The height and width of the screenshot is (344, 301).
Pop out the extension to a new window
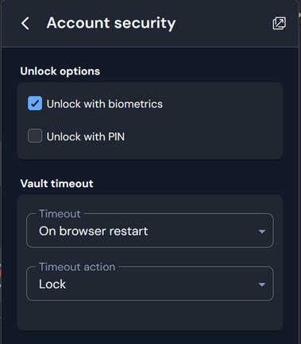[279, 23]
